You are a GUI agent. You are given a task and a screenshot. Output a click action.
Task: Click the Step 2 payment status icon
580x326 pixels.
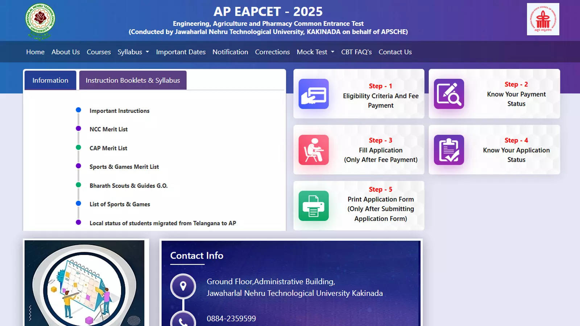pos(449,94)
